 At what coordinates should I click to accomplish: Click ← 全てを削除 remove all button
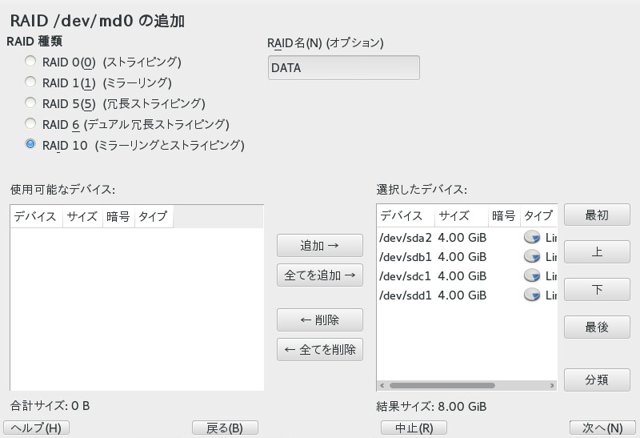tap(319, 349)
